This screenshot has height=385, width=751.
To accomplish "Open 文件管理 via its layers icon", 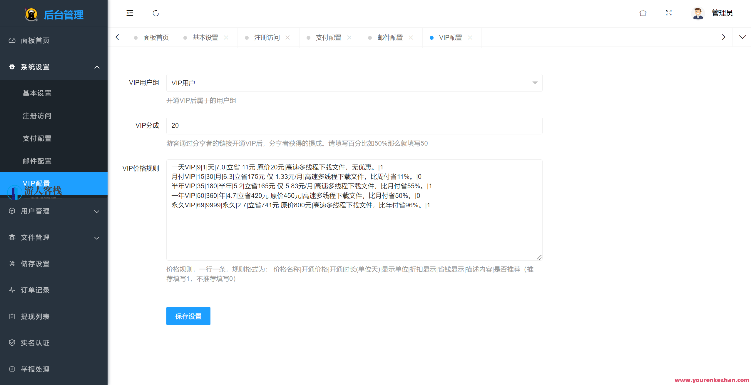I will tap(12, 237).
